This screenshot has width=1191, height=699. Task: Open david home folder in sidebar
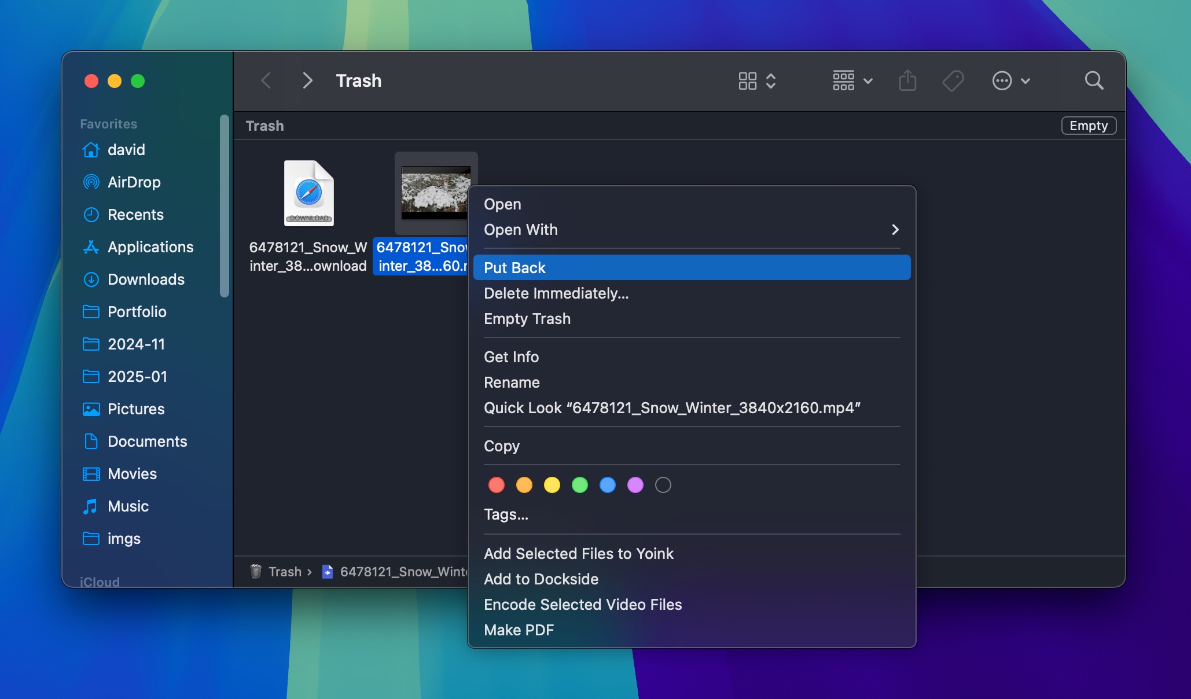coord(126,150)
